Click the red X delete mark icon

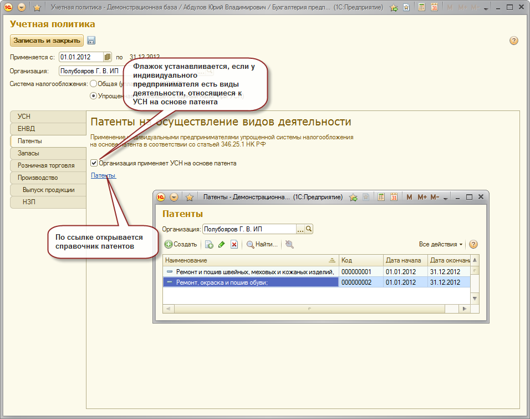coord(234,244)
